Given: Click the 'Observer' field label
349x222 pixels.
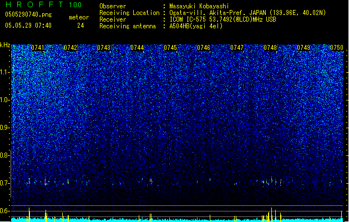Looking at the screenshot, I should 113,6.
